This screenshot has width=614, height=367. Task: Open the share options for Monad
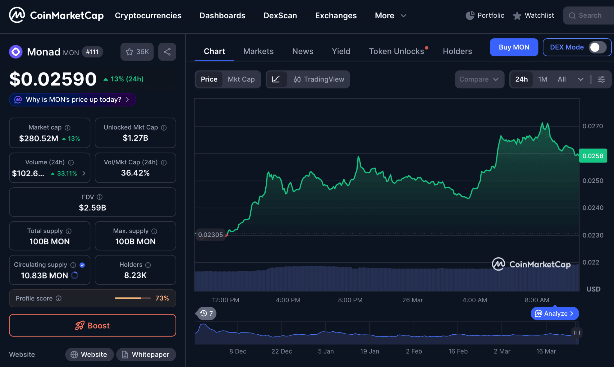point(167,52)
